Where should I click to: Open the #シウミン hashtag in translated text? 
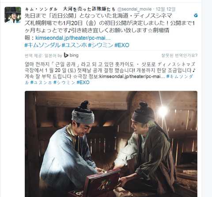(x=64, y=83)
